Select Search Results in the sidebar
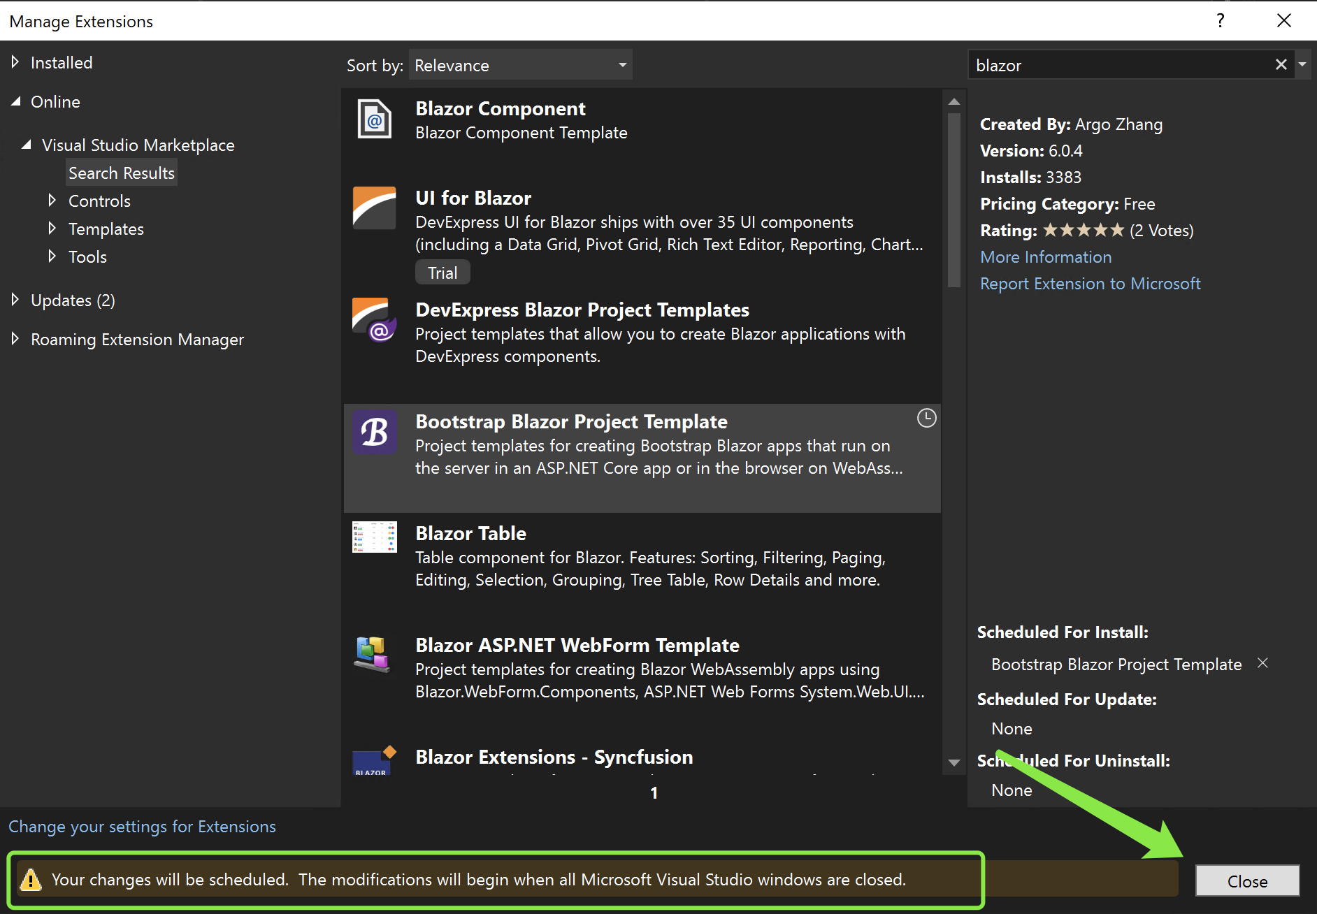The height and width of the screenshot is (914, 1317). (x=121, y=172)
